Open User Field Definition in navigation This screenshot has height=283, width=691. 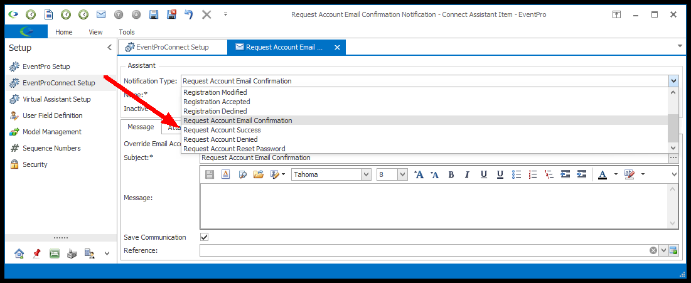click(x=53, y=115)
